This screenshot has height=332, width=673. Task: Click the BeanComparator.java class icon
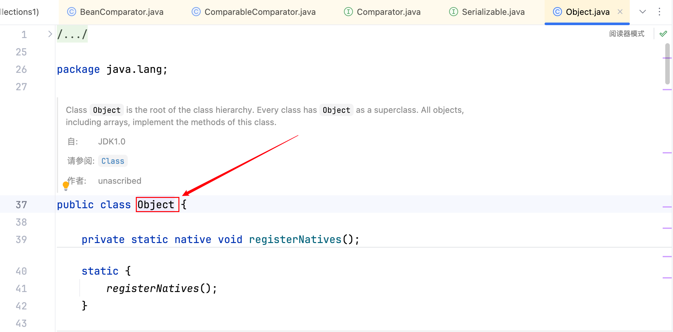(x=71, y=12)
